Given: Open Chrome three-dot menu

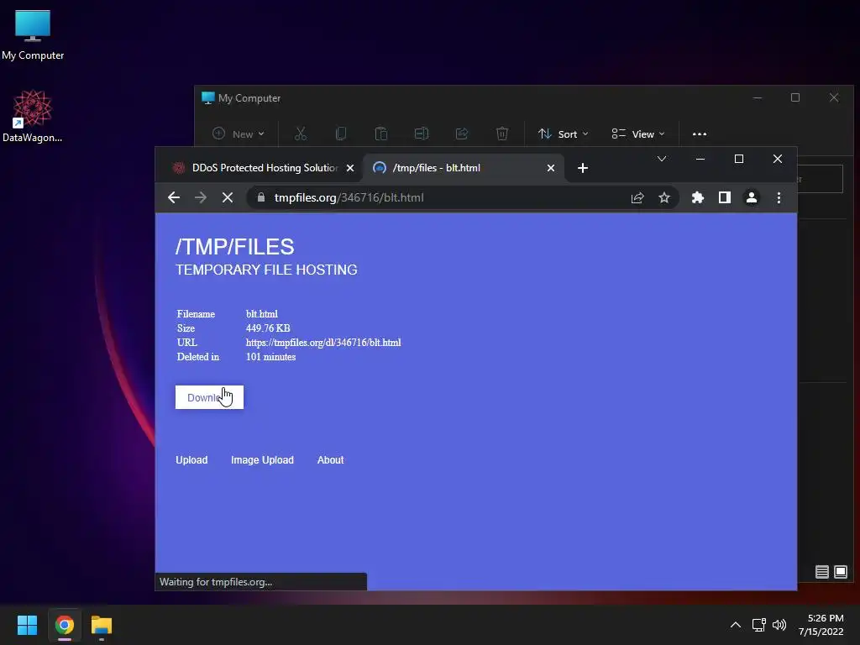Looking at the screenshot, I should (x=779, y=197).
